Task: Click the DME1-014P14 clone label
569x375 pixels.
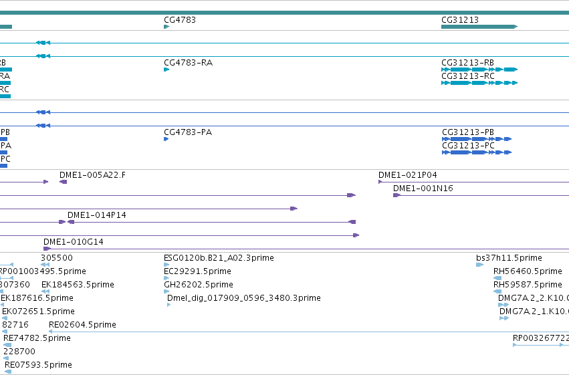Action: tap(97, 215)
